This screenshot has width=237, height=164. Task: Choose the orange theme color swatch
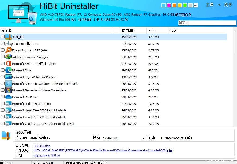(x=174, y=5)
